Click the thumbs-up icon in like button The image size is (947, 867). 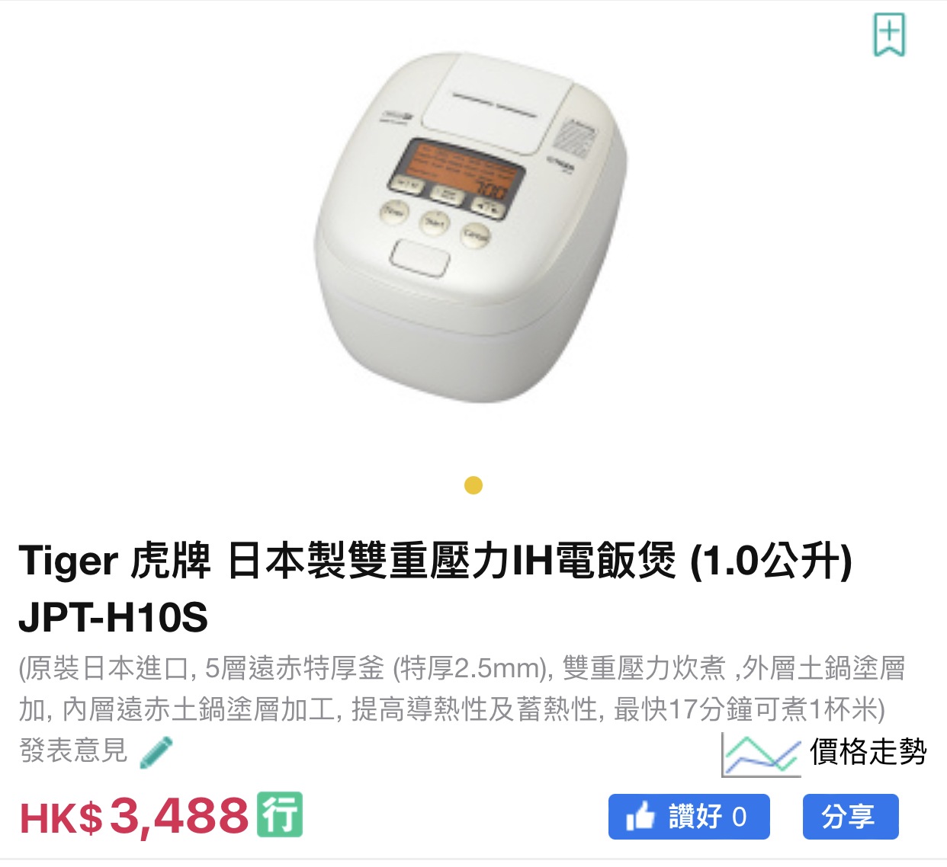click(x=640, y=817)
